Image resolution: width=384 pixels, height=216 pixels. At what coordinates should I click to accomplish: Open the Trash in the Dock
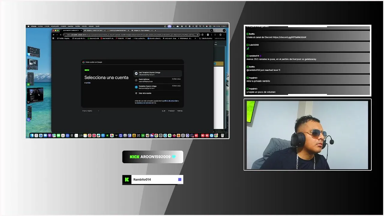click(x=222, y=136)
